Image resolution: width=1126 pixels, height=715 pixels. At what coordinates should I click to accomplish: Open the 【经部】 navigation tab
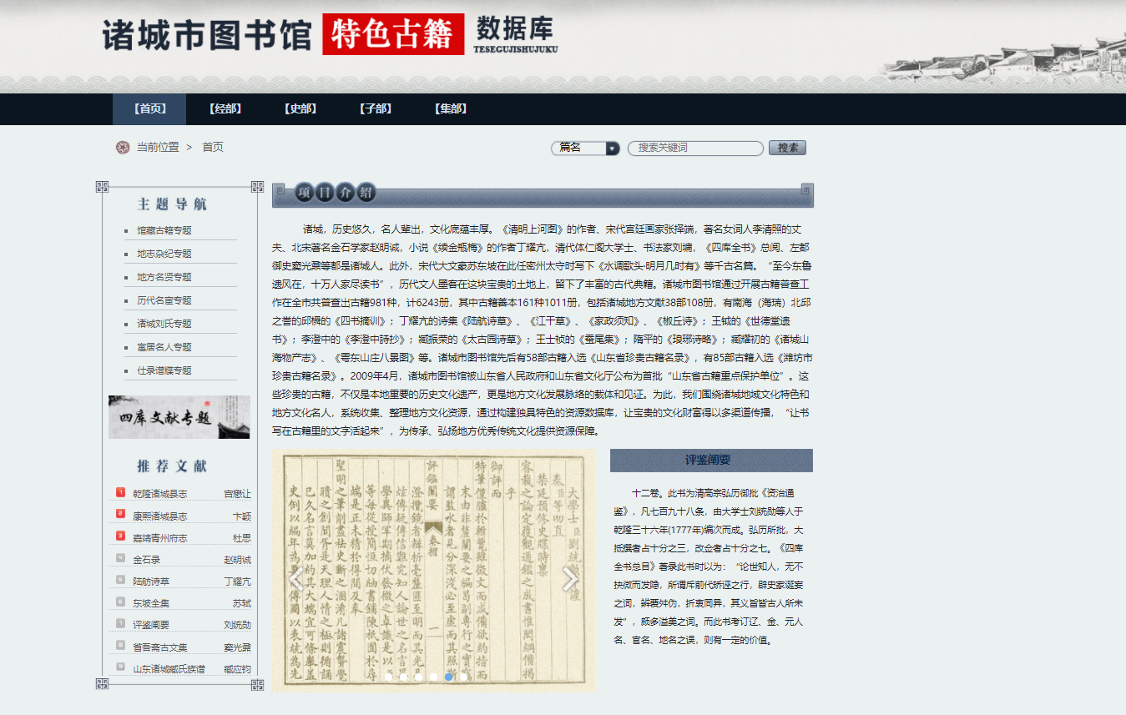pos(225,109)
